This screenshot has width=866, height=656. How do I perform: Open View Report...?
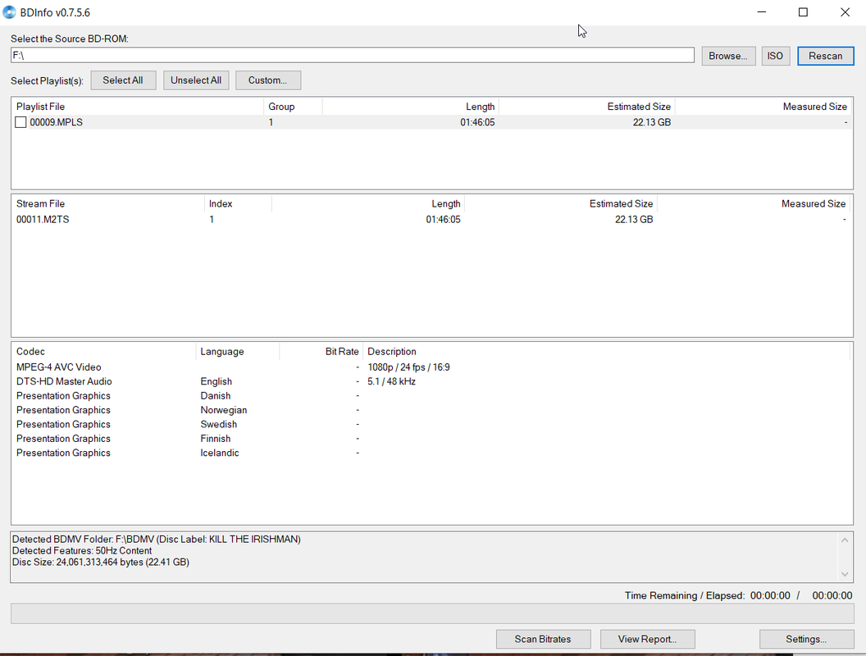[x=647, y=639]
